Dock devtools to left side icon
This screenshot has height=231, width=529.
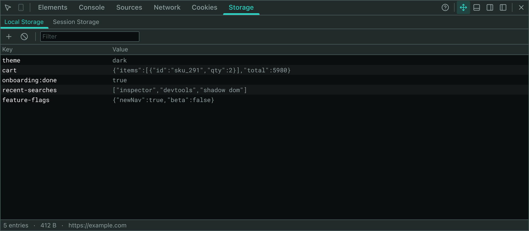[x=503, y=7]
